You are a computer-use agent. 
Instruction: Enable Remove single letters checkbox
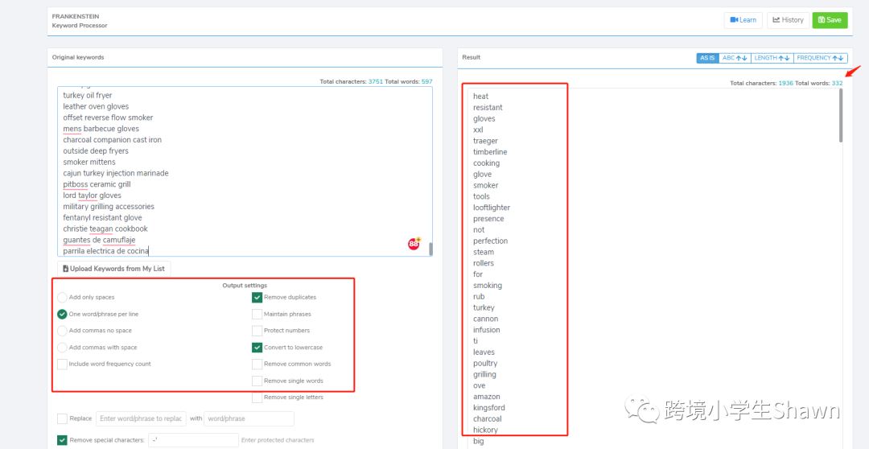click(257, 398)
